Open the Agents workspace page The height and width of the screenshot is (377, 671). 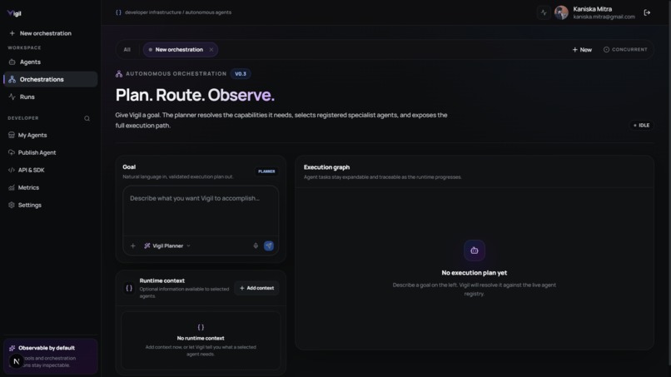51,62
